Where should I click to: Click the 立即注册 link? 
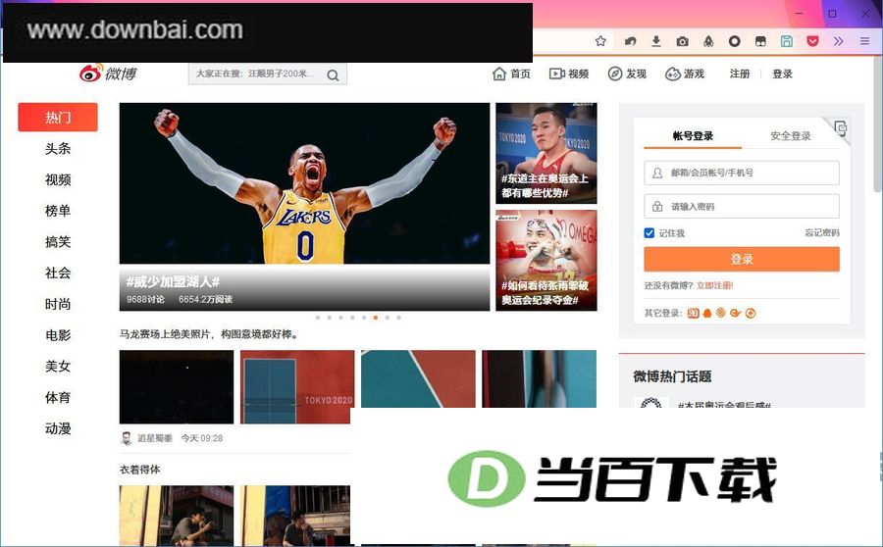pyautogui.click(x=714, y=285)
